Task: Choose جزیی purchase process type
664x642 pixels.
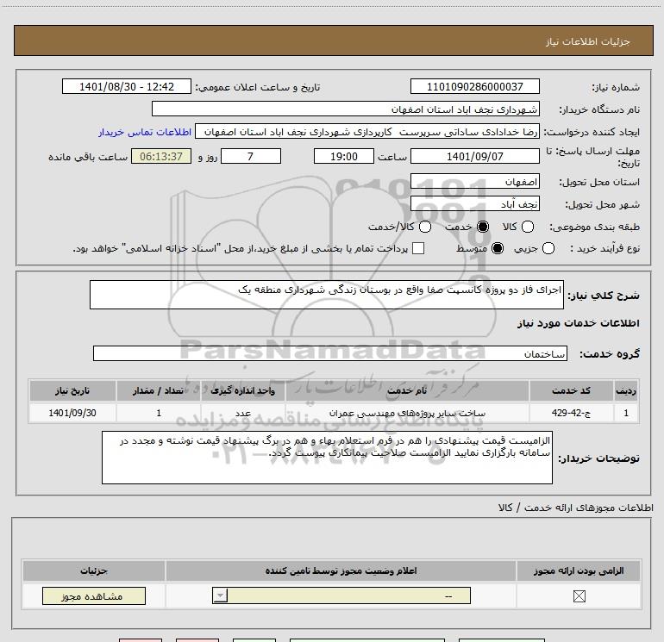Action: click(548, 248)
